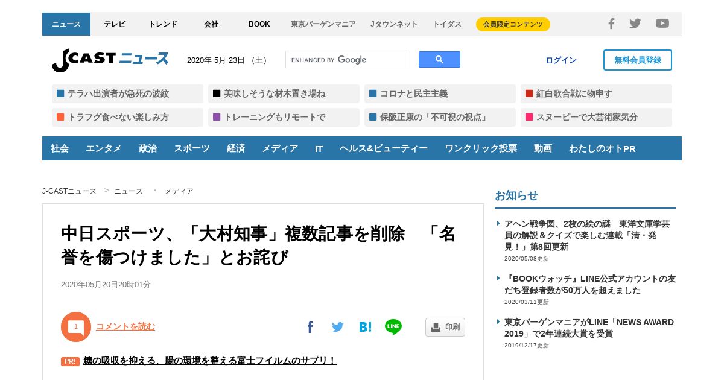Click the 無料会員登録 button
Screen dimensions: 724x380
pyautogui.click(x=638, y=60)
